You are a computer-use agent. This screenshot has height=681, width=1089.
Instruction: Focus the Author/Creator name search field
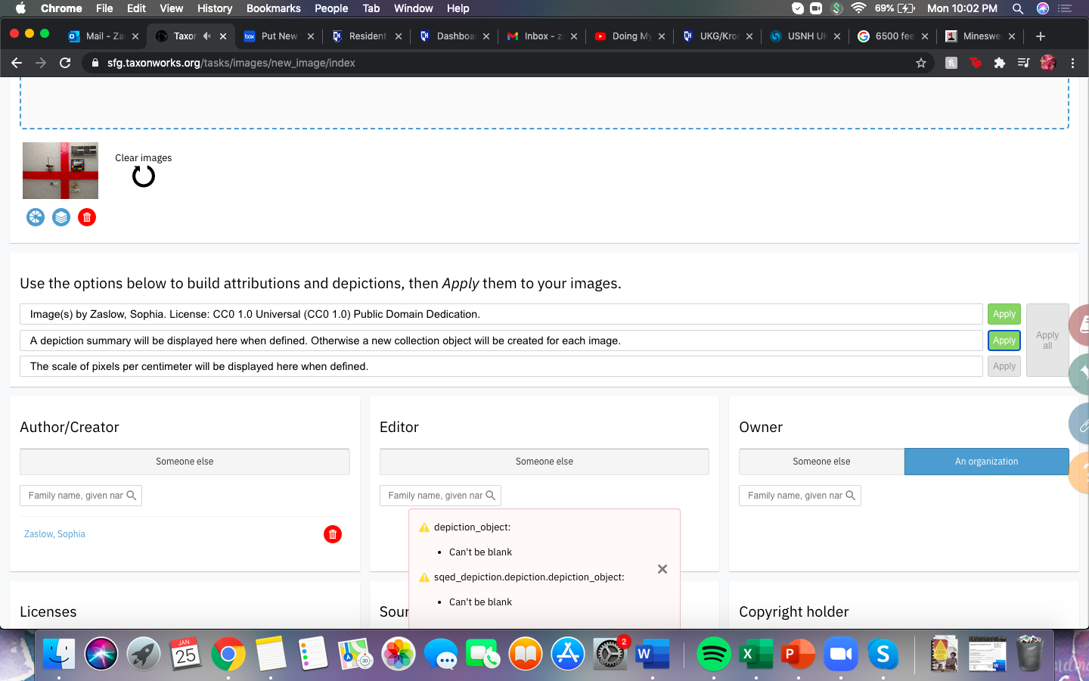[81, 496]
